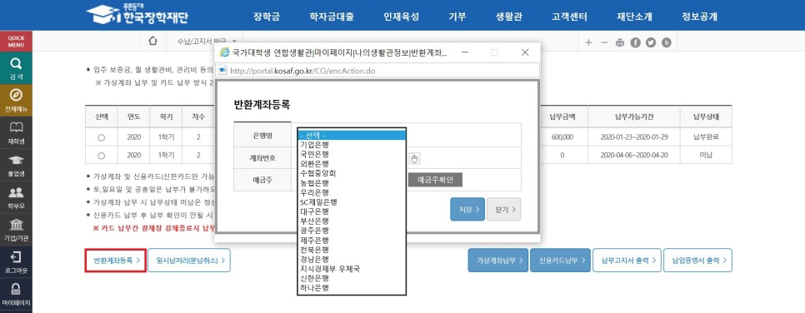Choose 지식경제부 우체국 from bank list
The height and width of the screenshot is (313, 805).
(352, 269)
